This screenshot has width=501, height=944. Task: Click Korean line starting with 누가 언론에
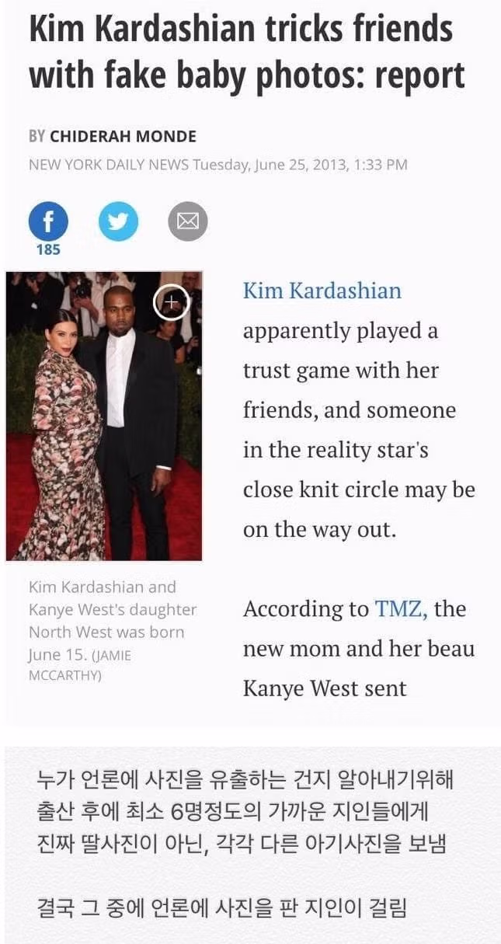[x=245, y=780]
